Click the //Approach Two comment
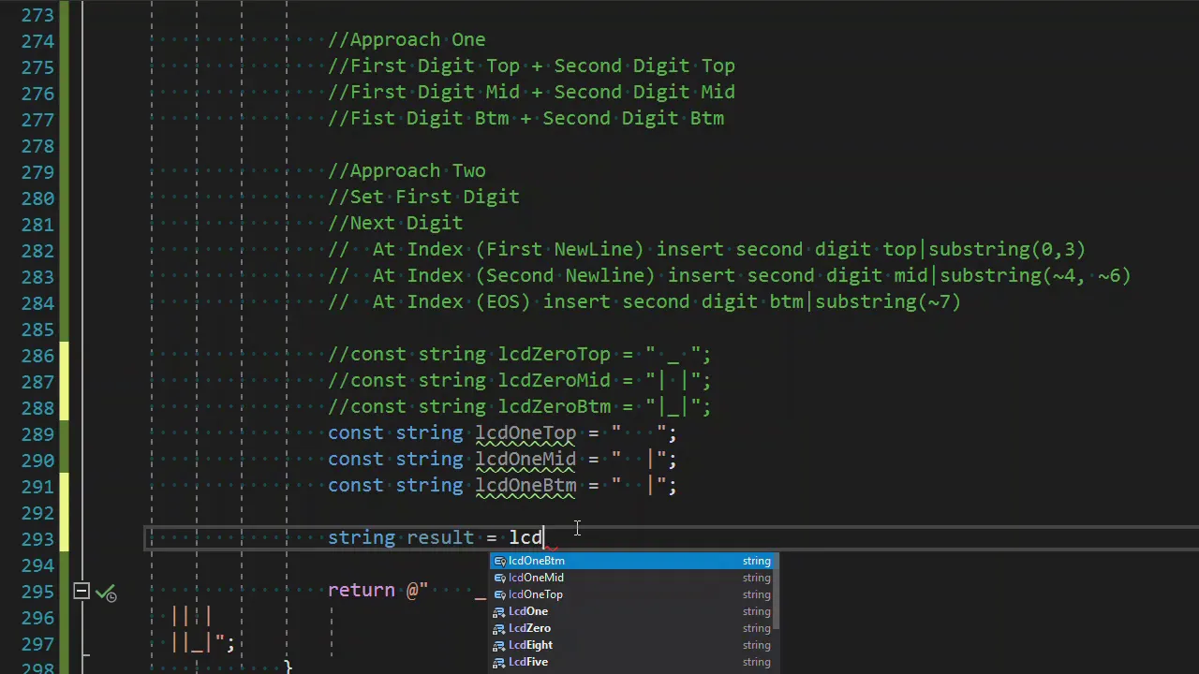Viewport: 1199px width, 674px height. (407, 171)
